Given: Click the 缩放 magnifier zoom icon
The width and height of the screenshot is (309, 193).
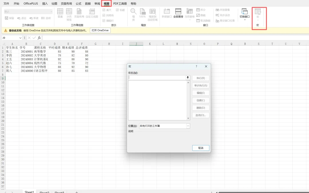Looking at the screenshot, I should [133, 11].
